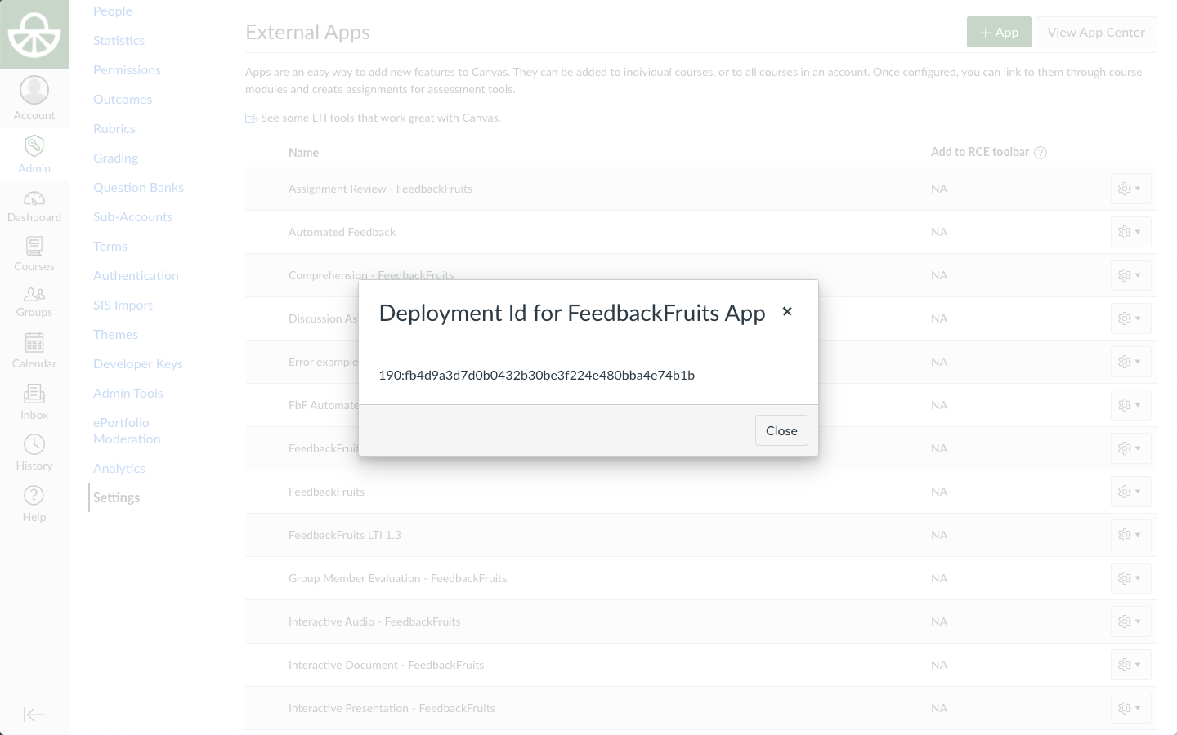Click Interactive Audio - FeedbackFruits app name
The height and width of the screenshot is (735, 1177).
(x=374, y=621)
